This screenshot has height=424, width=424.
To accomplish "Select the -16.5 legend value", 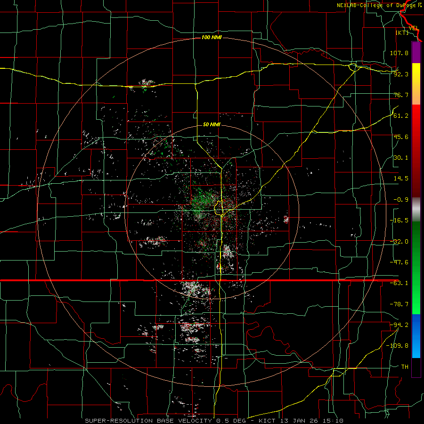I will coord(399,220).
